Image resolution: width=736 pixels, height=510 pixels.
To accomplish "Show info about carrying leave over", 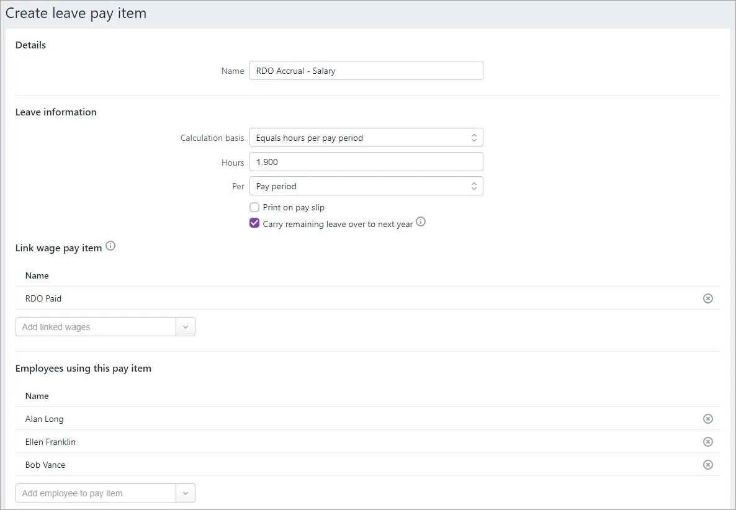I will click(421, 222).
